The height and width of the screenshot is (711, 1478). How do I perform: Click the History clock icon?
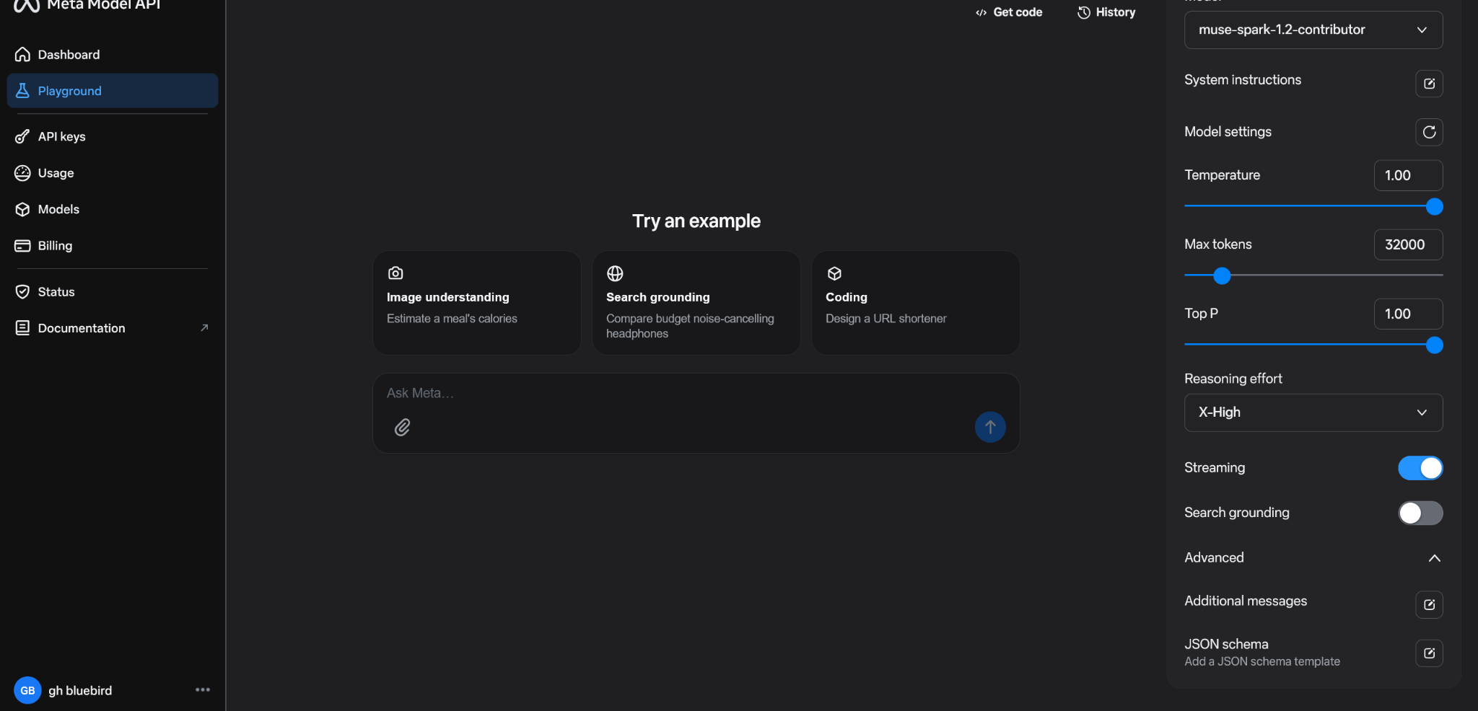(x=1083, y=12)
